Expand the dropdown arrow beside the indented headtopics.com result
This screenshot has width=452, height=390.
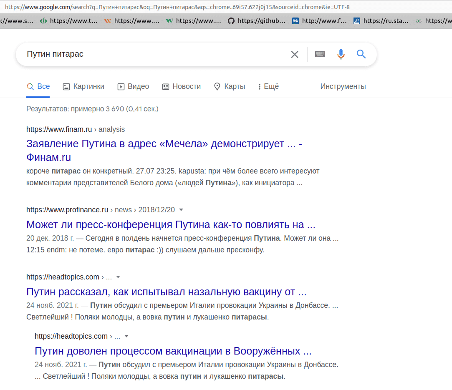point(126,337)
